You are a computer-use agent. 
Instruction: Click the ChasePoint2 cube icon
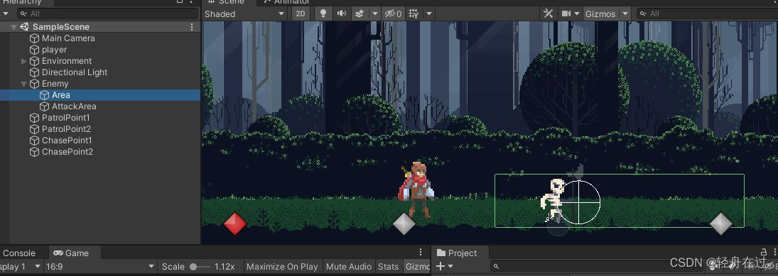pyautogui.click(x=34, y=152)
